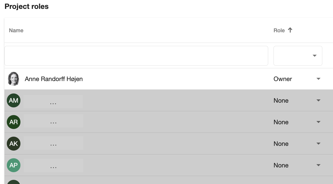Select the Anne Randorff Højen name text

[54, 79]
